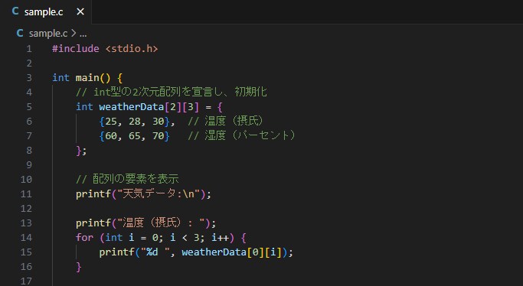Click line number 3 in gutter
The width and height of the screenshot is (523, 286).
click(x=29, y=78)
